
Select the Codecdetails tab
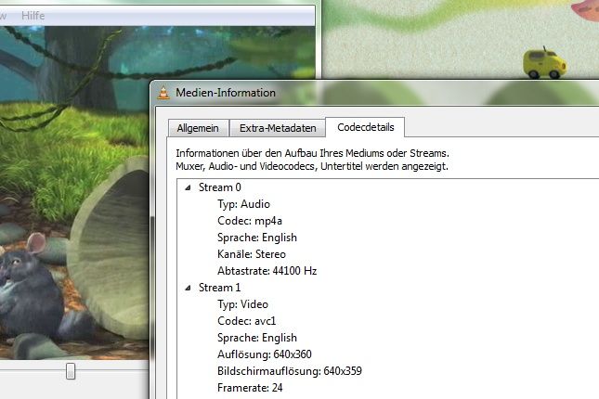(x=364, y=127)
